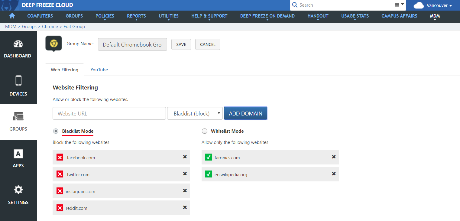Remove facebook.com from blacklist

point(185,157)
